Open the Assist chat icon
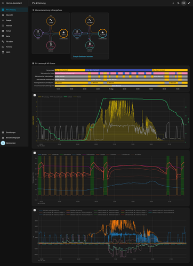Viewport: 193px width, 266px height. point(184,3)
